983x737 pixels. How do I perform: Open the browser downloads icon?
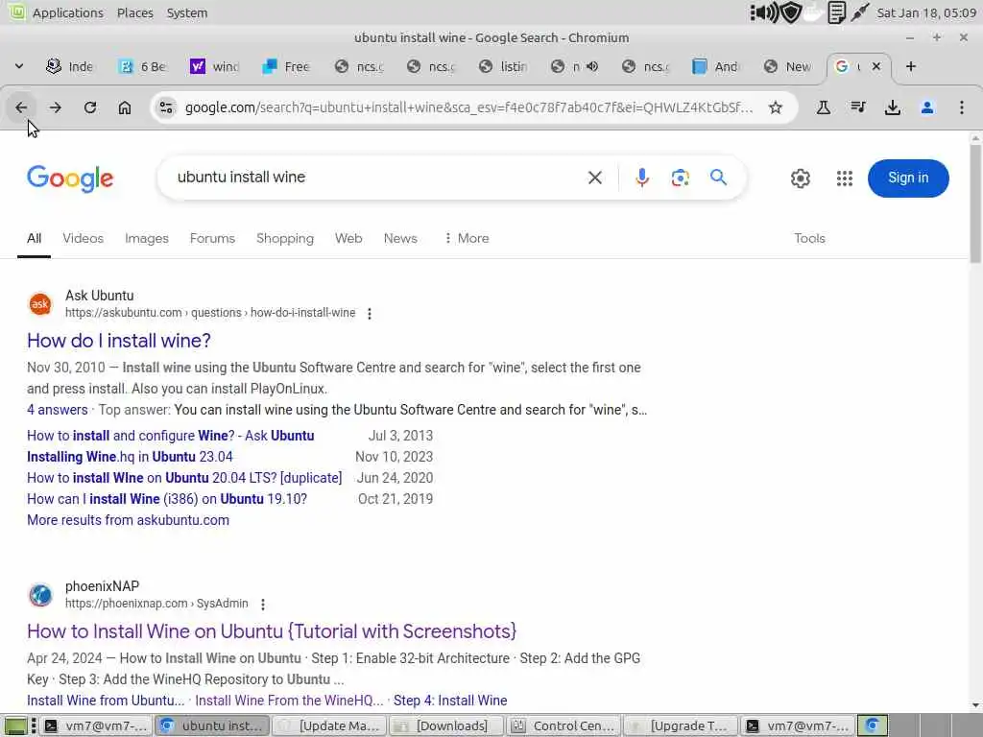(x=893, y=107)
